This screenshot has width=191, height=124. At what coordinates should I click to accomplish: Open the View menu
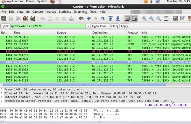click(x=20, y=12)
